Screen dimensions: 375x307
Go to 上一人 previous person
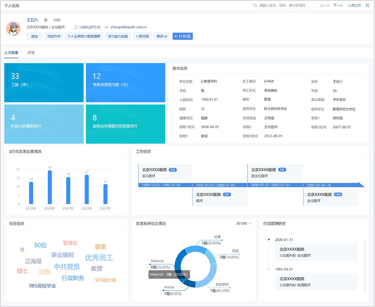click(x=325, y=5)
